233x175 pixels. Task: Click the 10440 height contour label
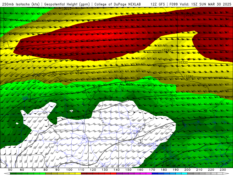click(172, 95)
